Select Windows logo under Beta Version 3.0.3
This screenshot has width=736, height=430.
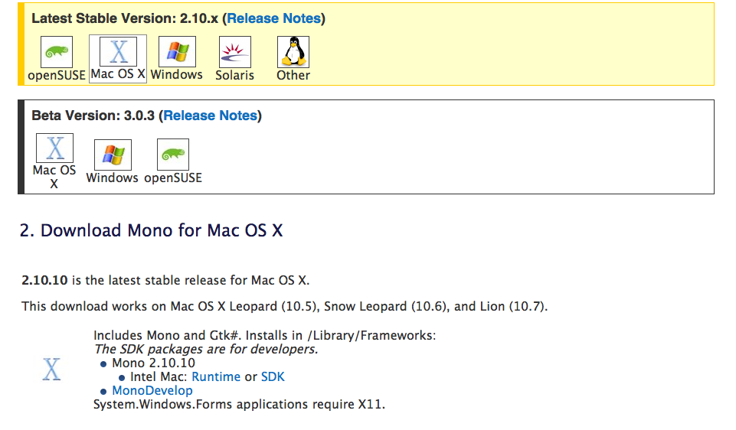[113, 155]
